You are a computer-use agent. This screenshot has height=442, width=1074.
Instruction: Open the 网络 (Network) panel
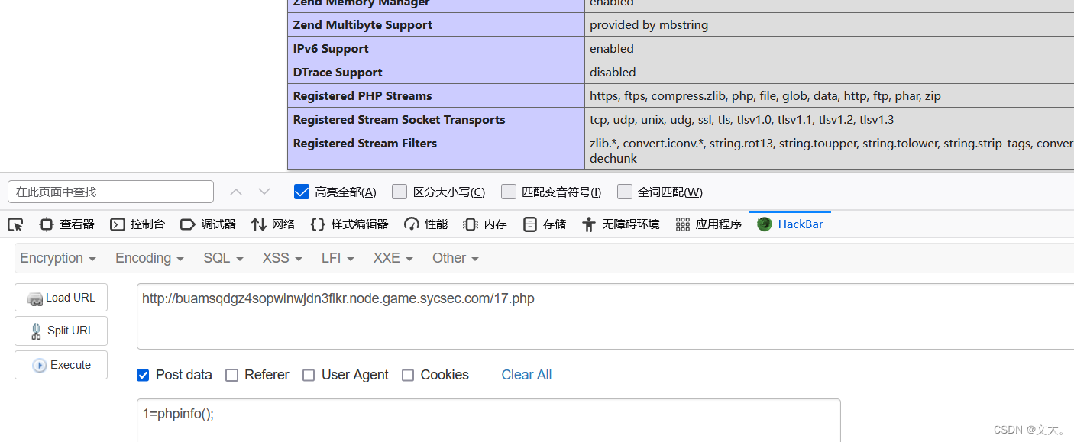pyautogui.click(x=273, y=224)
